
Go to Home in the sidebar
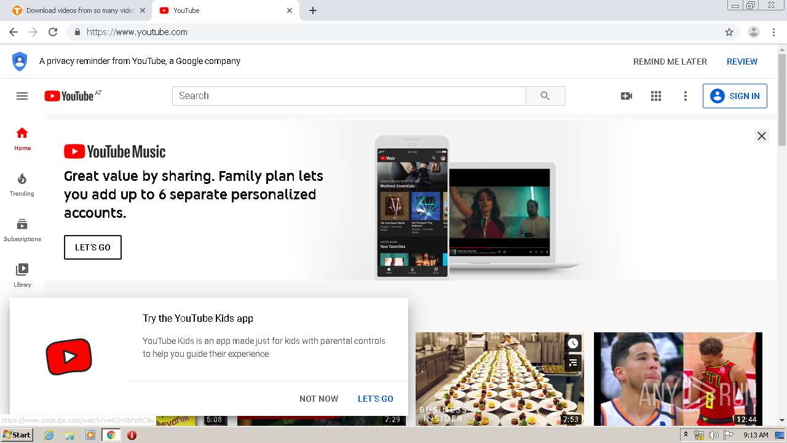click(22, 139)
